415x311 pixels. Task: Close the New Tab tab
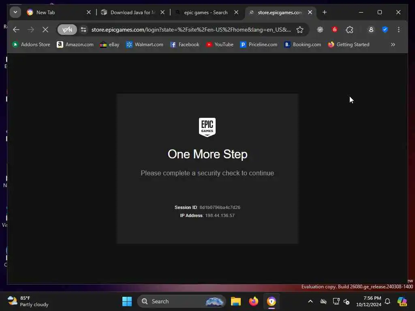[89, 13]
